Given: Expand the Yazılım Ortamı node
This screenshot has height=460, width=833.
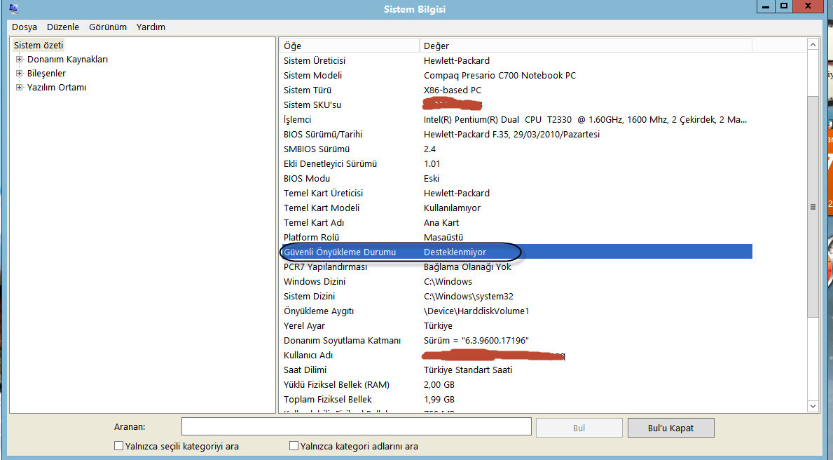Looking at the screenshot, I should pyautogui.click(x=19, y=87).
